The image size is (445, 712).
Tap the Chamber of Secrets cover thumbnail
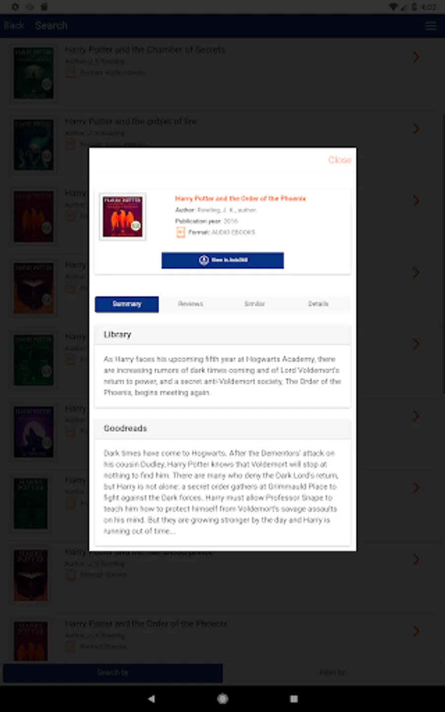pyautogui.click(x=34, y=73)
